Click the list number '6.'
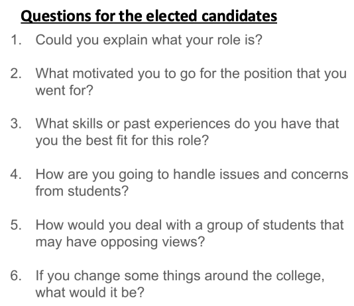The height and width of the screenshot is (306, 354). click(x=16, y=276)
